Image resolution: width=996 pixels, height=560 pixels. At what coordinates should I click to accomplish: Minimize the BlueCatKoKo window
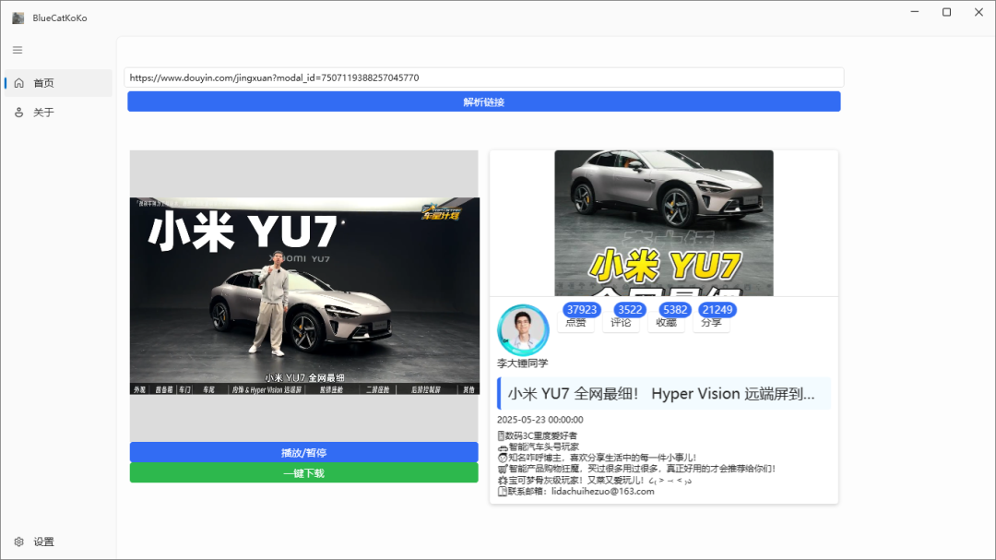click(x=915, y=12)
